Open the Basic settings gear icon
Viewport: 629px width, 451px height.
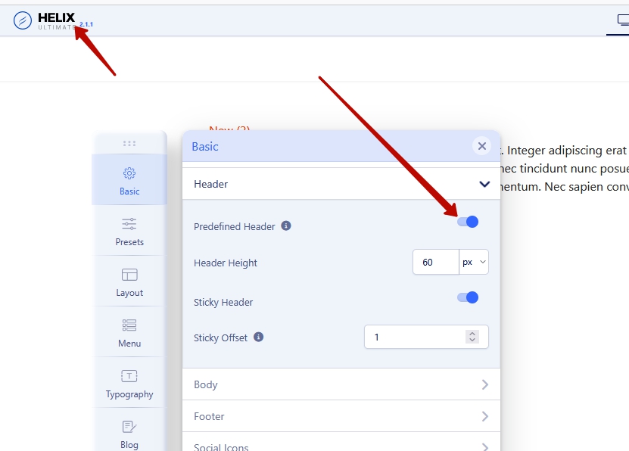tap(129, 173)
